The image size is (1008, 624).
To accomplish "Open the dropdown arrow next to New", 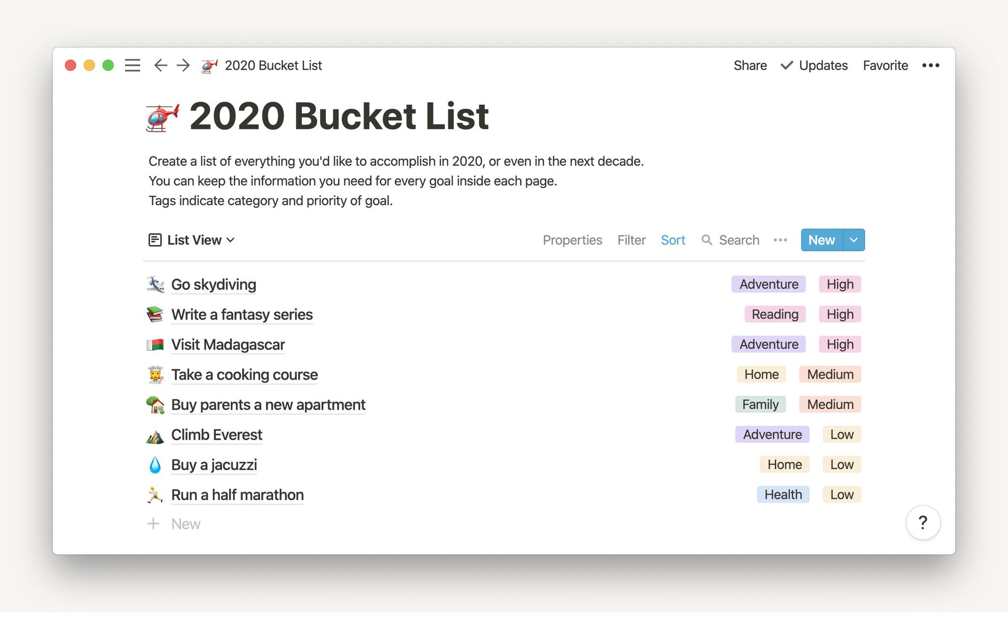I will [x=854, y=240].
